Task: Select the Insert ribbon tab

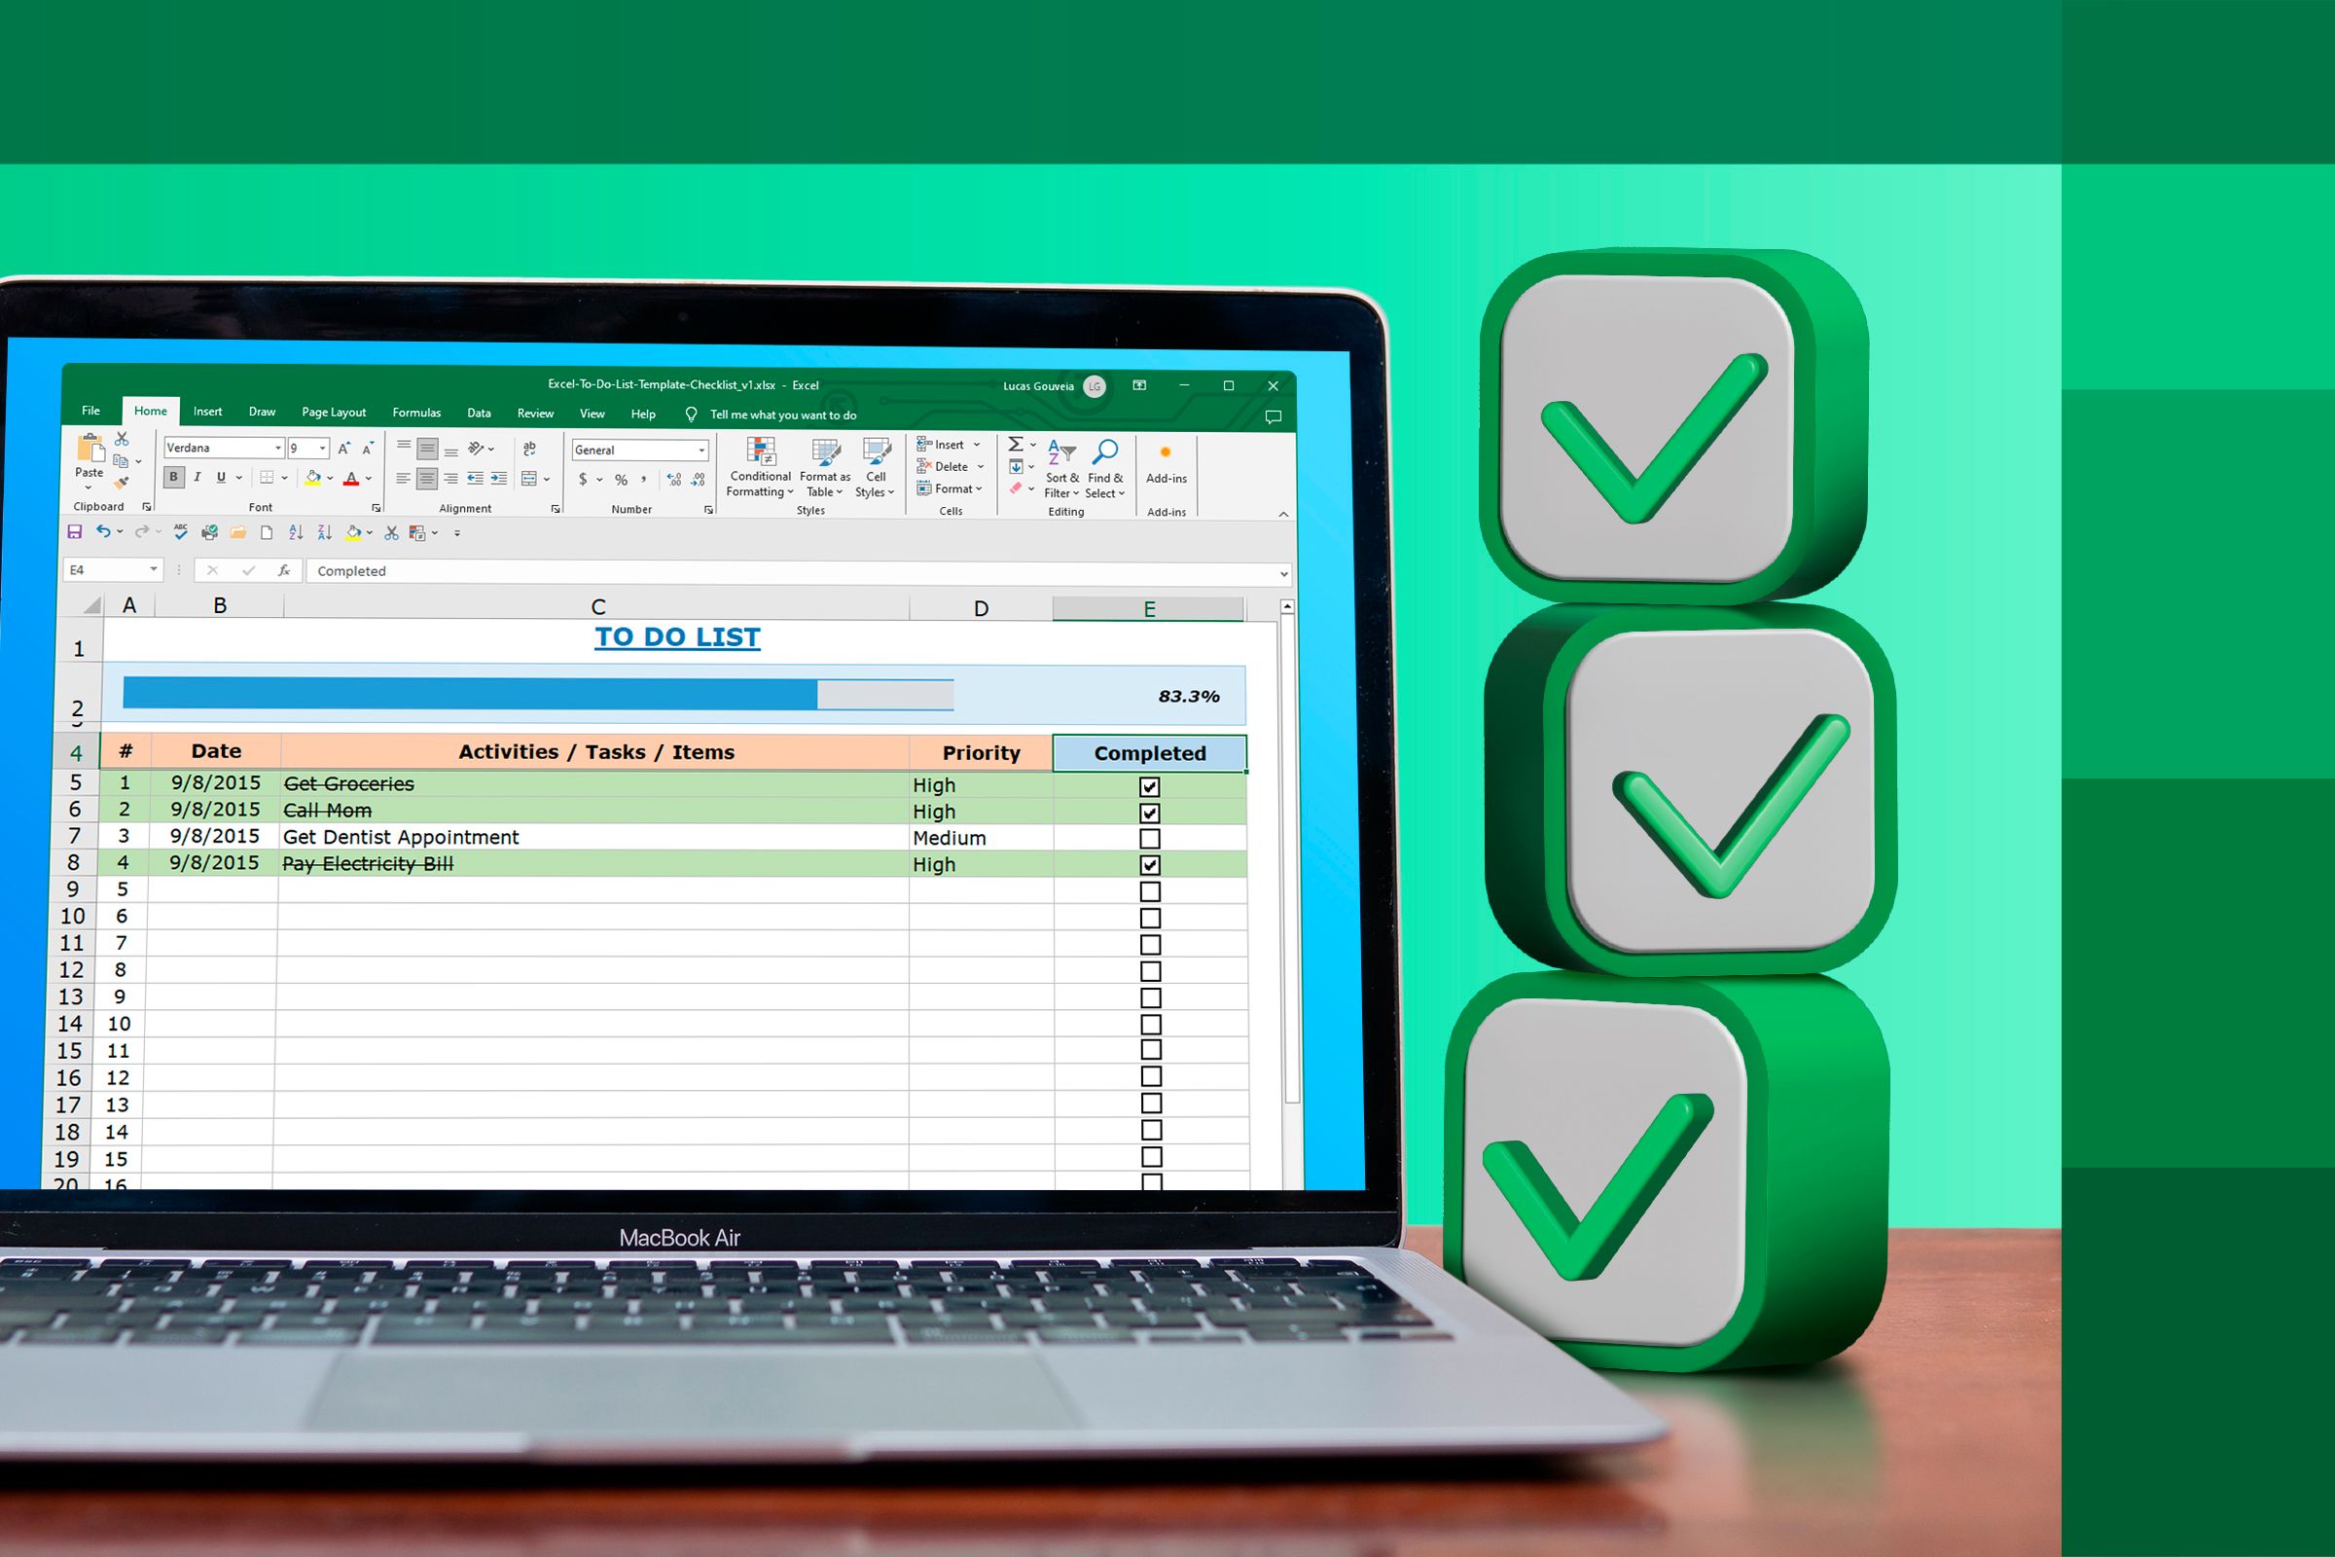Action: 205,412
